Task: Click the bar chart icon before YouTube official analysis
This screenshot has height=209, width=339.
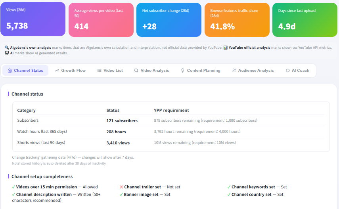Action: click(x=225, y=48)
